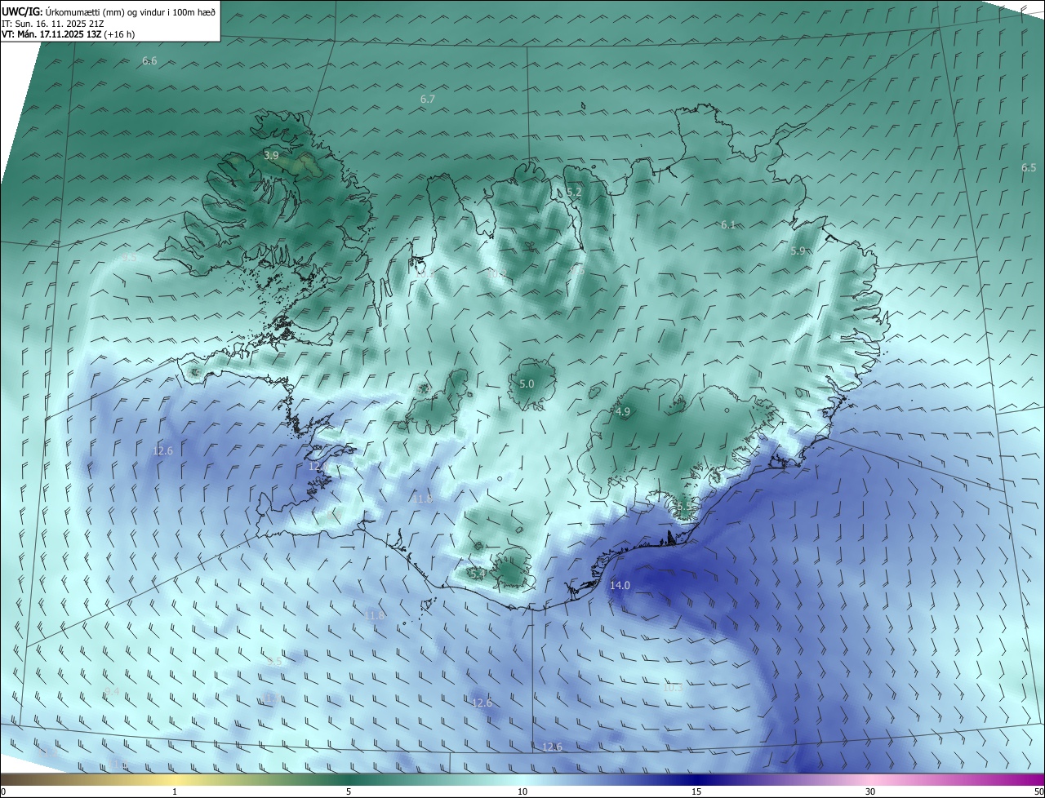Click the 14.0 maximum value label off south coast
The height and width of the screenshot is (798, 1045).
coord(620,585)
